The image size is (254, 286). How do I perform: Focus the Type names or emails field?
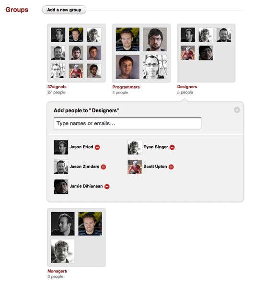tap(127, 123)
